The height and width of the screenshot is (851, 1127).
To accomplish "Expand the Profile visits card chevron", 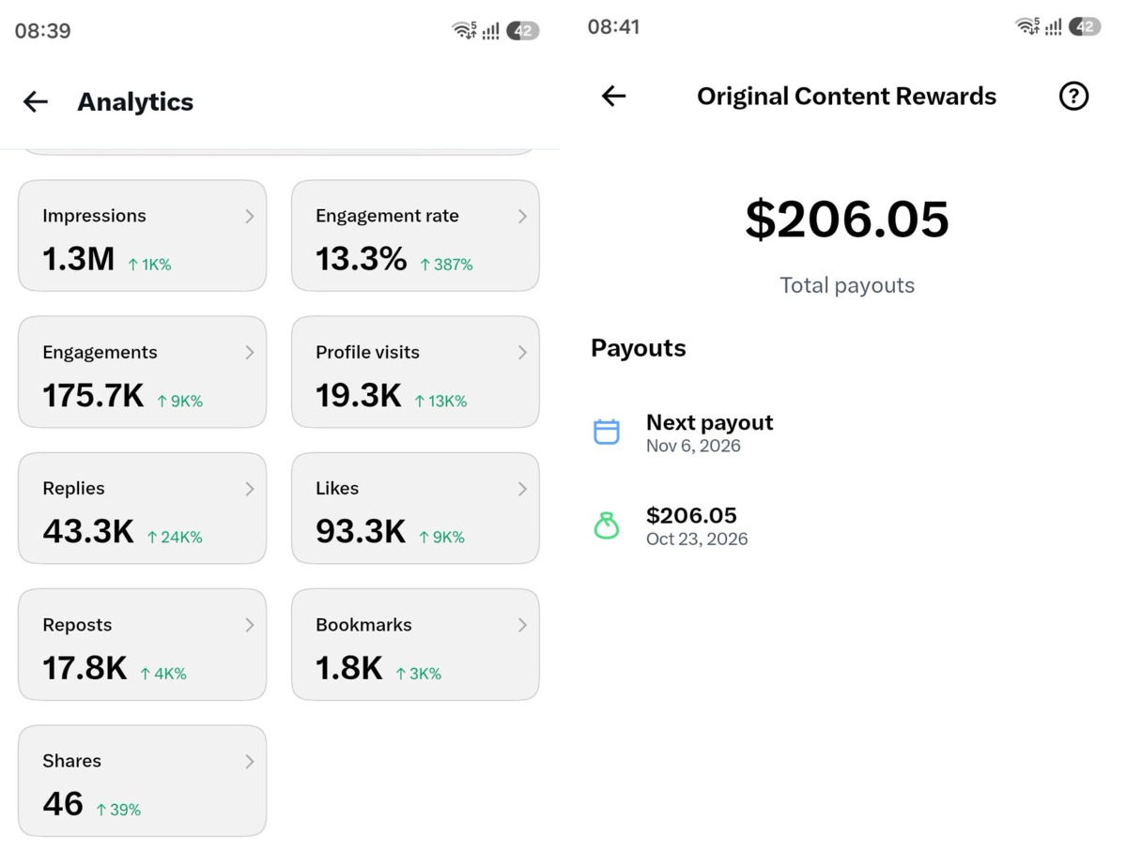I will point(522,352).
